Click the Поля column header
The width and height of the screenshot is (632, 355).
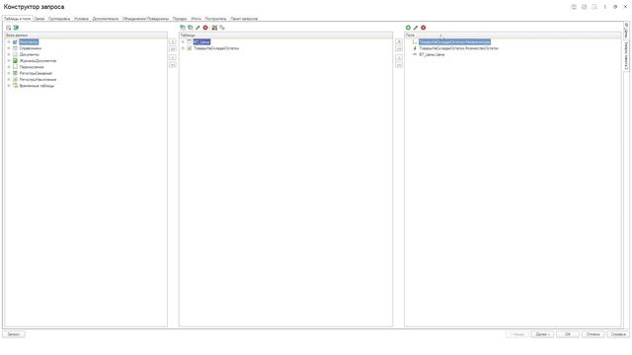point(513,35)
